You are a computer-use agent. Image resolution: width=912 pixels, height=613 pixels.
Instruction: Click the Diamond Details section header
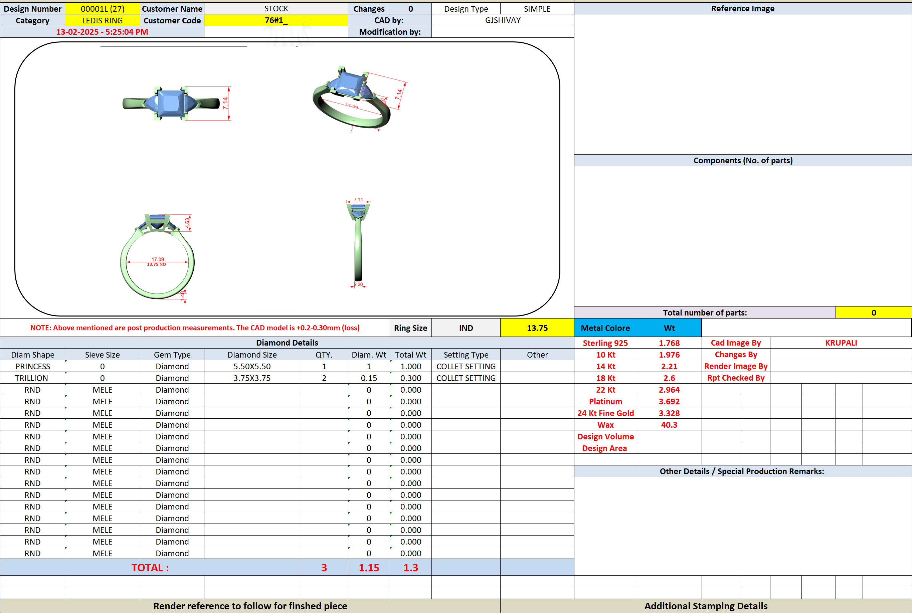[287, 343]
